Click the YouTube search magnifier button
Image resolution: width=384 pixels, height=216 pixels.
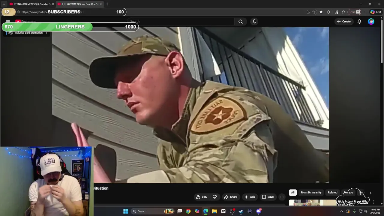pos(241,22)
